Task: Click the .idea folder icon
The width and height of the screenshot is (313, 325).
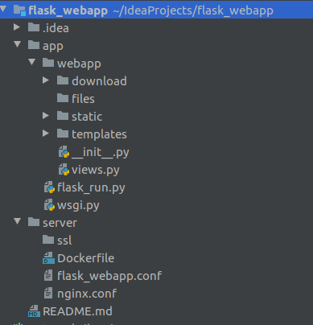Action: (34, 27)
